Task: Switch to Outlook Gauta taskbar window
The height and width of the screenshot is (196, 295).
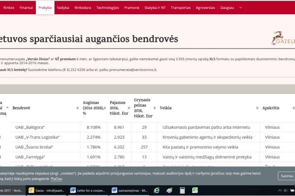Action: point(47,191)
